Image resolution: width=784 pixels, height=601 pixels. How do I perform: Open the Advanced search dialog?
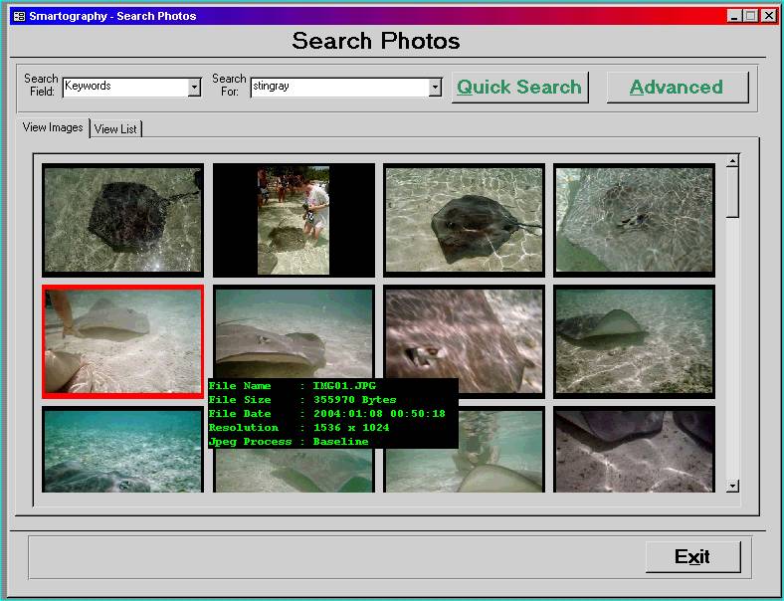point(677,88)
